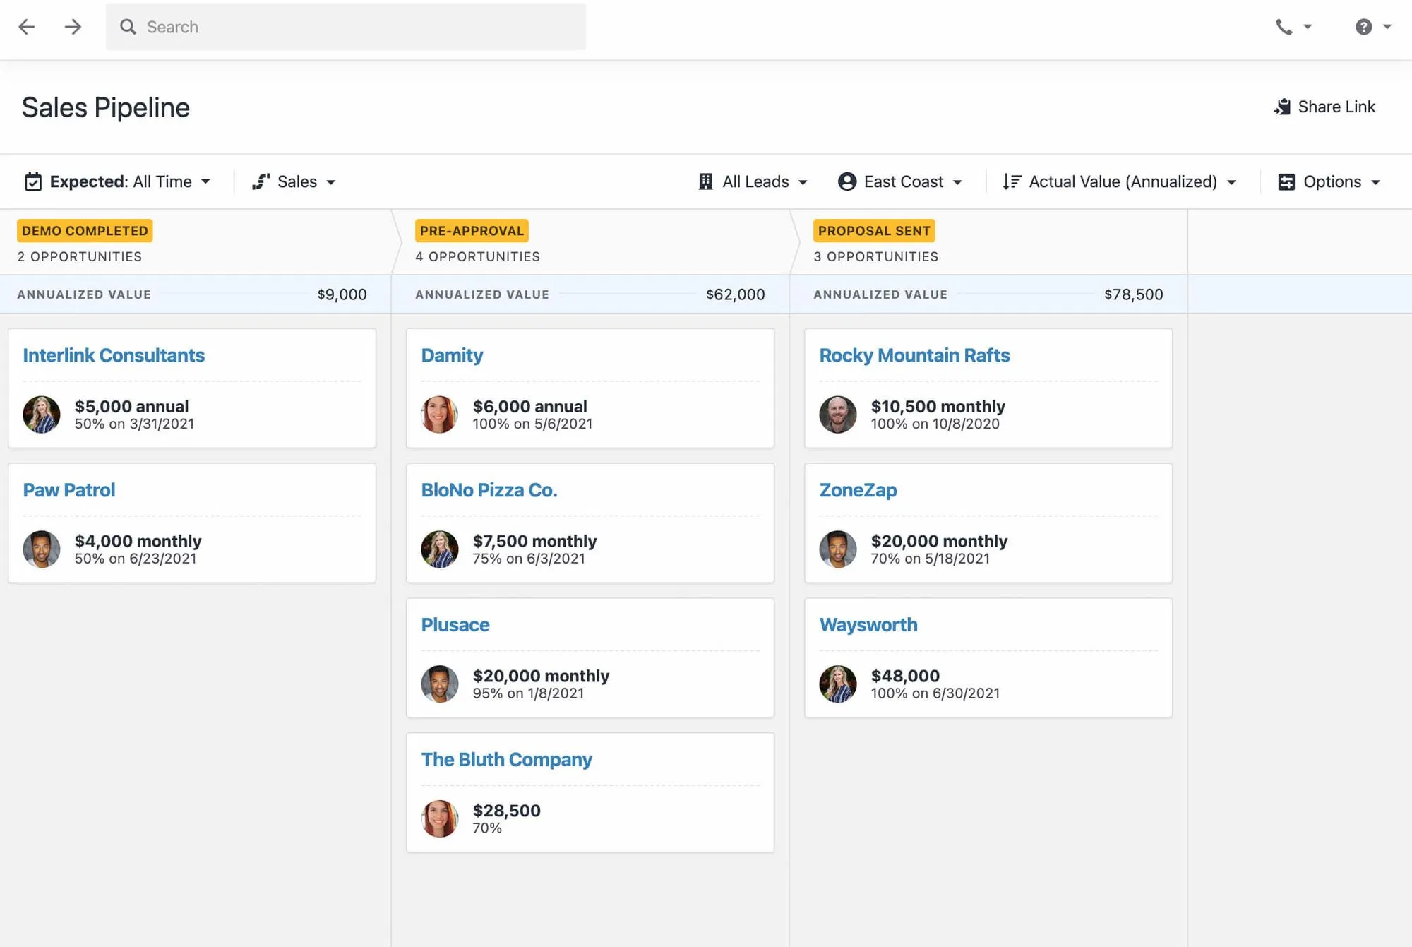The width and height of the screenshot is (1412, 947).
Task: Click the Options panel icon
Action: [x=1286, y=181]
